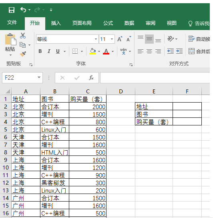Select row 8 header
Screen dimensions: 213x218
tap(6, 152)
